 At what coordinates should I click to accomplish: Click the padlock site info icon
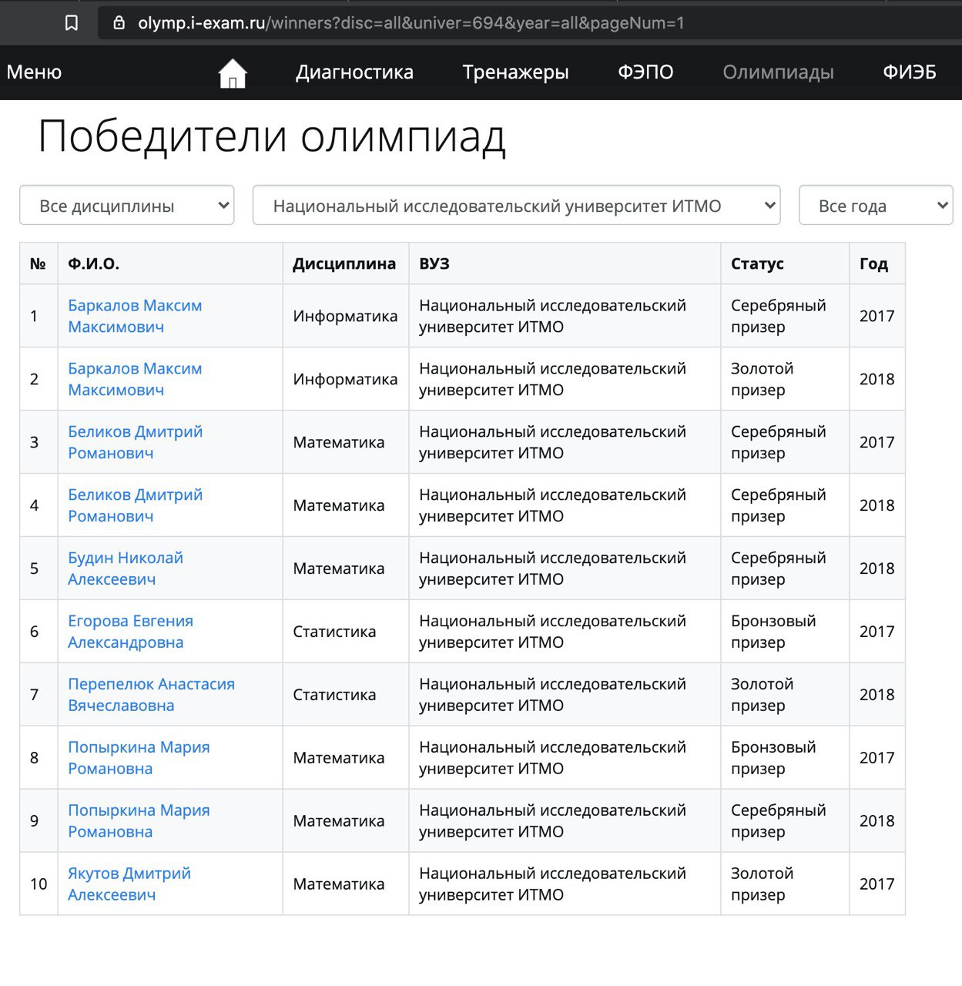pyautogui.click(x=119, y=23)
